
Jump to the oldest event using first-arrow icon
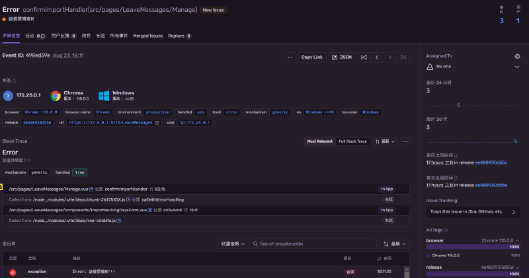coord(364,57)
